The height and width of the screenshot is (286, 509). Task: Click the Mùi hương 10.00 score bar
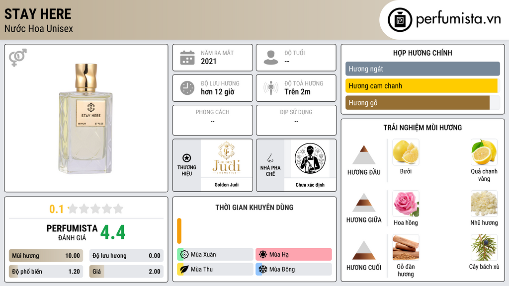pyautogui.click(x=46, y=256)
